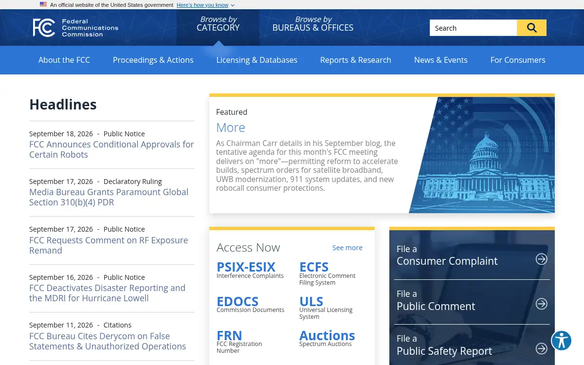Image resolution: width=584 pixels, height=365 pixels.
Task: Open the accessibility options icon
Action: coord(561,340)
